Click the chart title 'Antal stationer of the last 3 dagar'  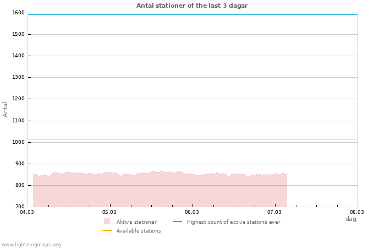(x=192, y=6)
